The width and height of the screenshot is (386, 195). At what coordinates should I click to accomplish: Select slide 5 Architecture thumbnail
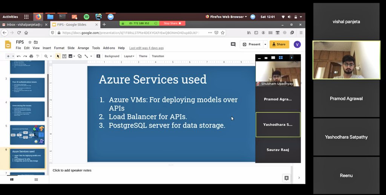click(27, 135)
